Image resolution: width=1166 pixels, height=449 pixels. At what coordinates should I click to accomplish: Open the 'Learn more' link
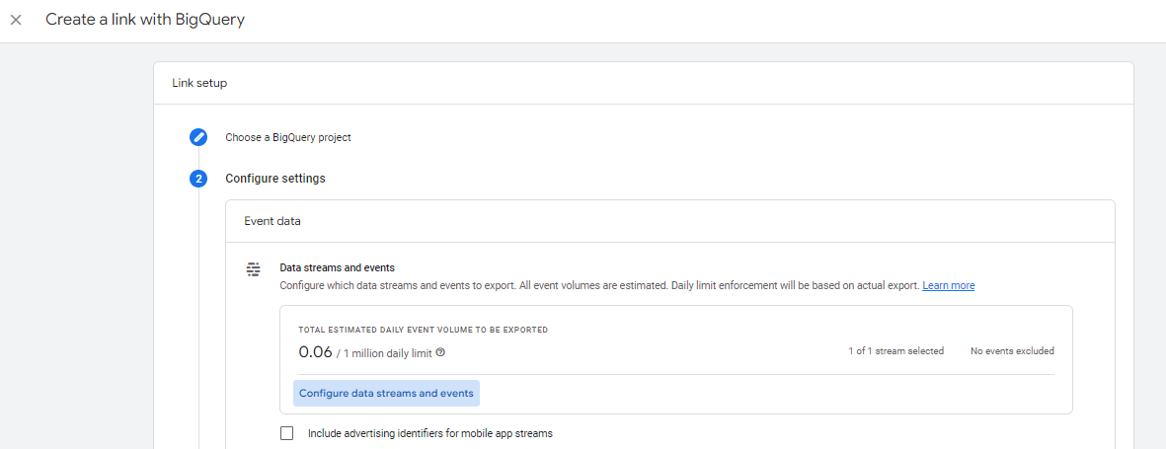948,285
